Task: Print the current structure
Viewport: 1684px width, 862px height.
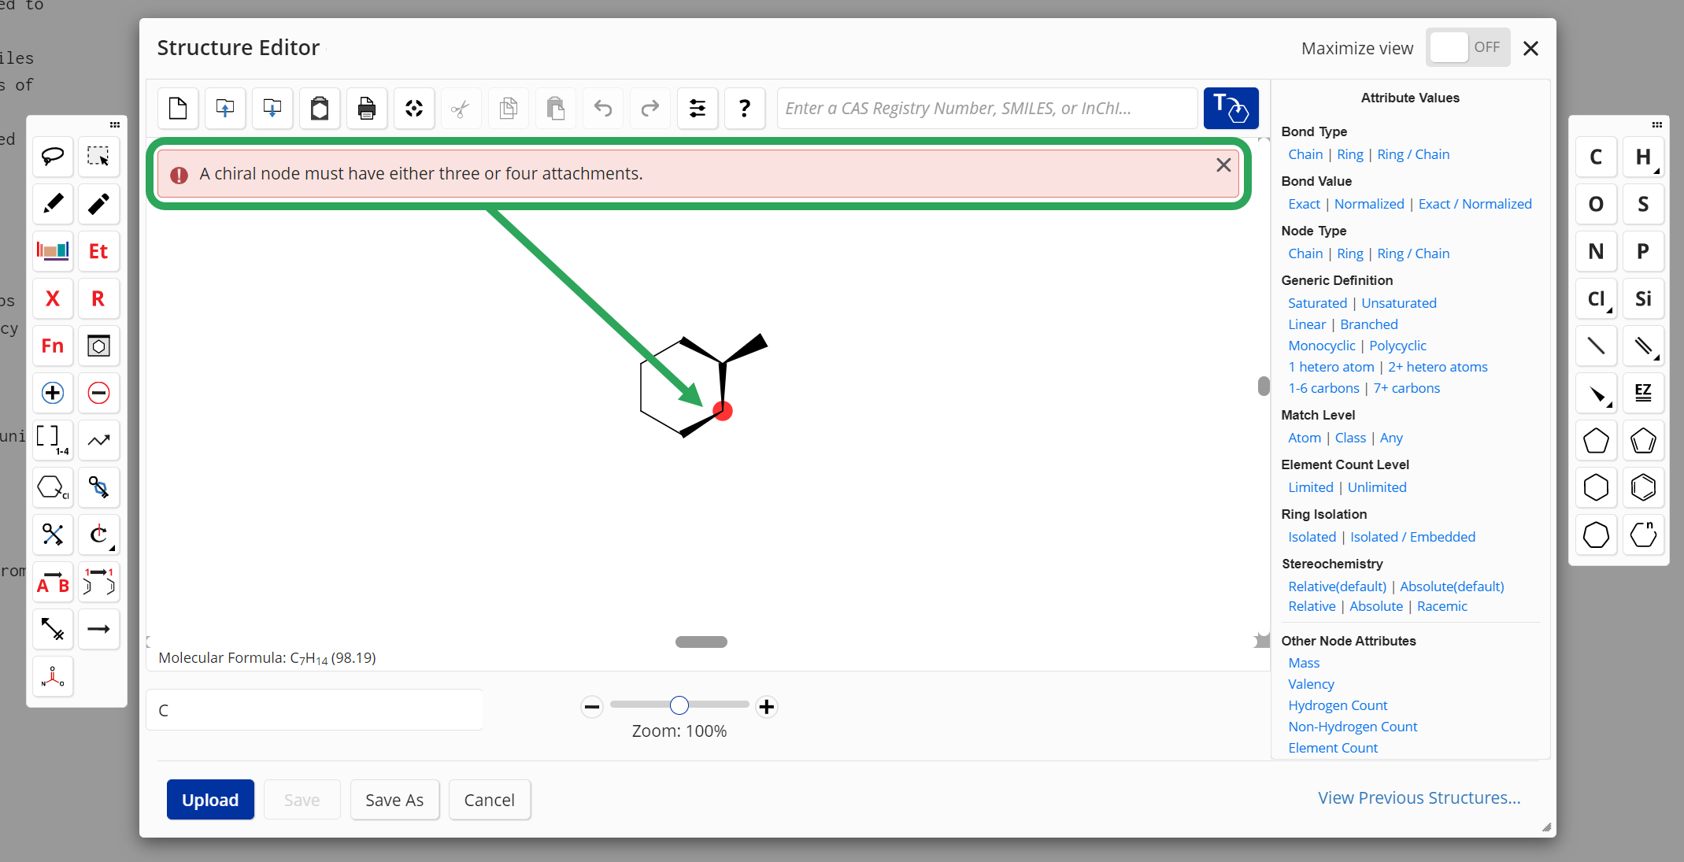Action: pyautogui.click(x=367, y=108)
